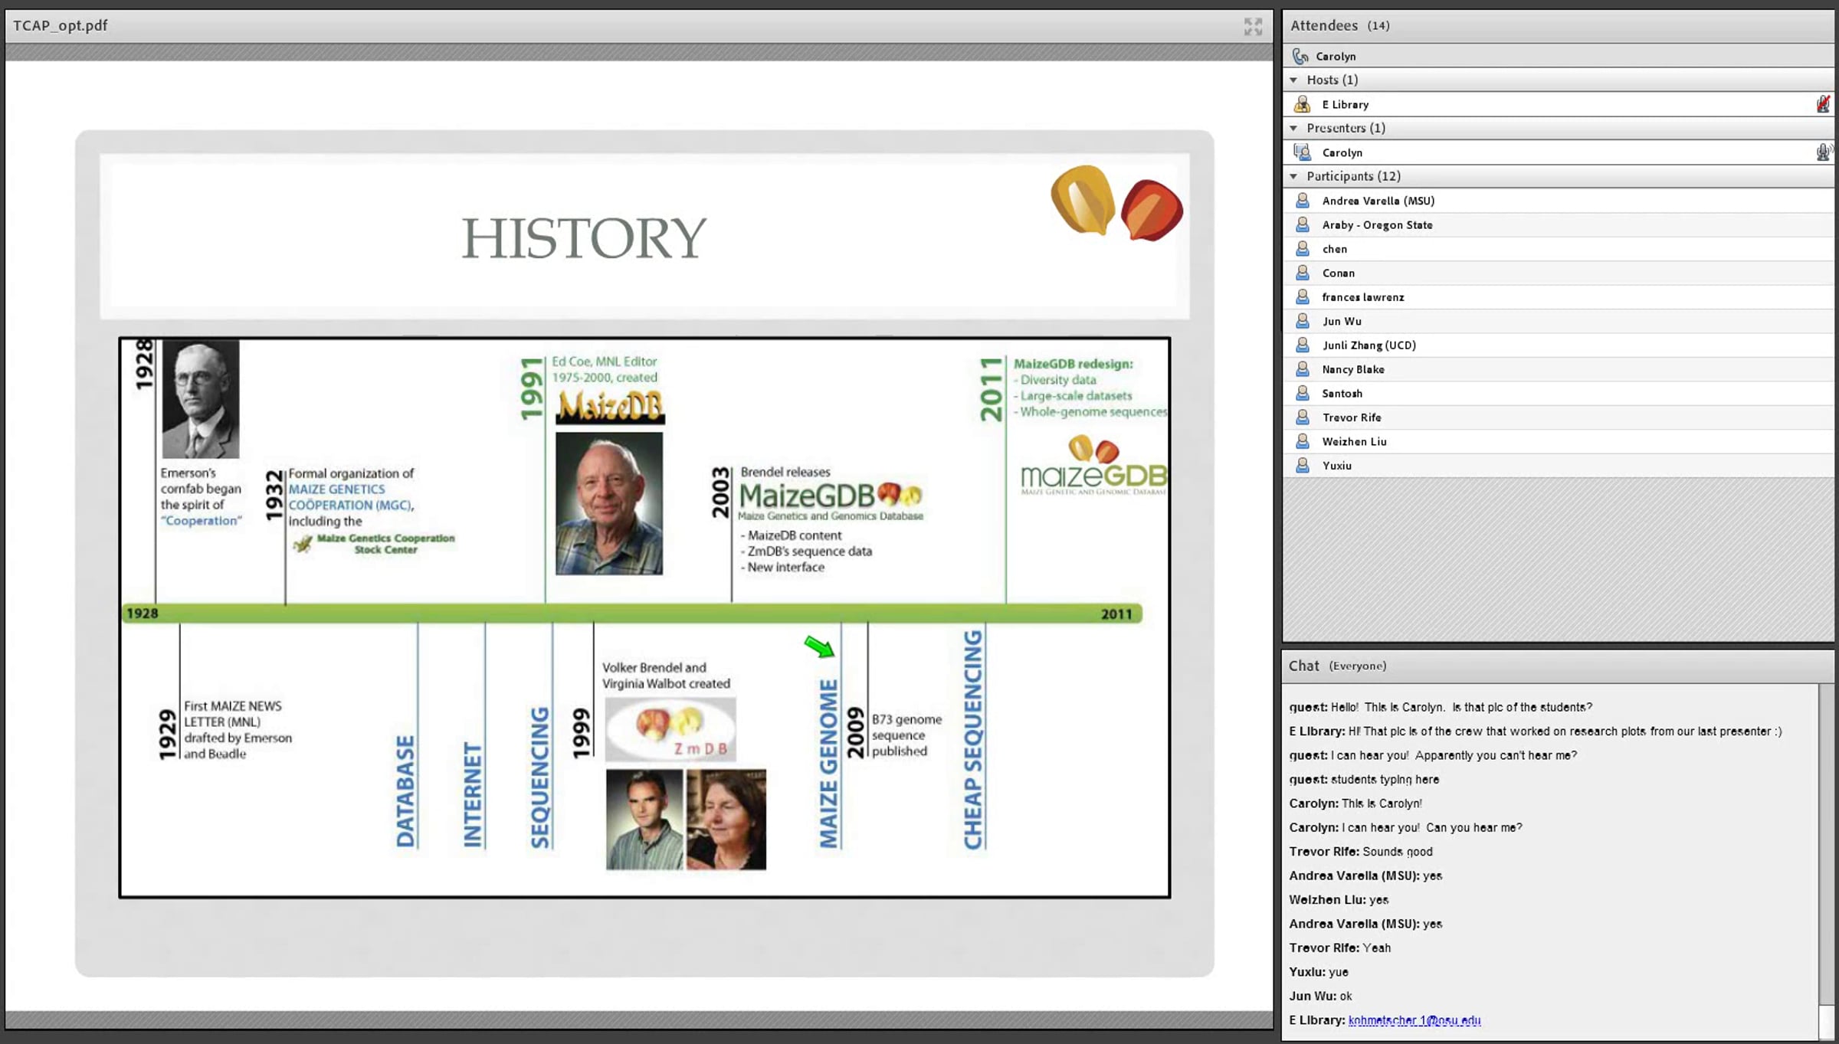Viewport: 1839px width, 1044px height.
Task: Click participant icon beside Andrea Varella (MSU)
Action: [1302, 201]
